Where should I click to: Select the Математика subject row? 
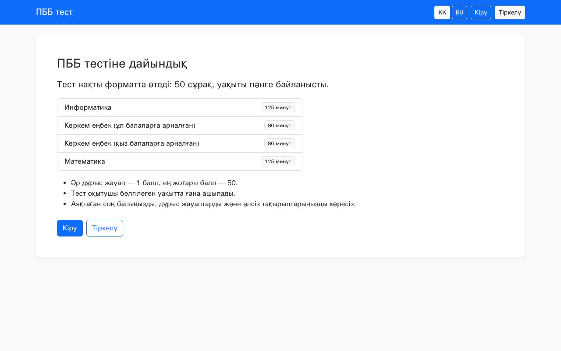[180, 161]
